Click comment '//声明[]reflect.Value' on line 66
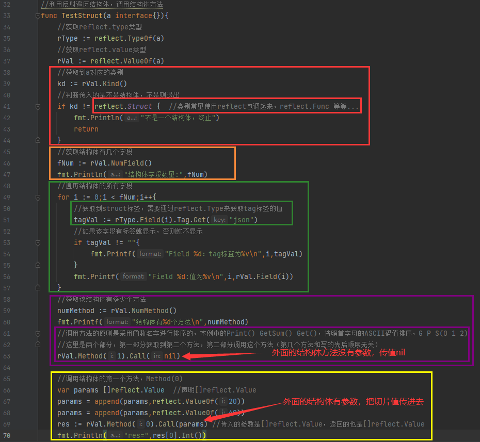This screenshot has height=442, width=480. pyautogui.click(x=214, y=390)
